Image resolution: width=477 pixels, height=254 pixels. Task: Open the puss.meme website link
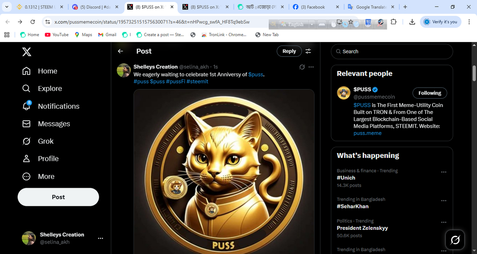coord(367,133)
